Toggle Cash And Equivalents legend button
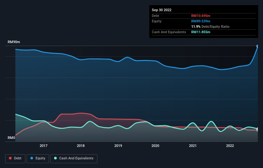The width and height of the screenshot is (263, 168). (x=74, y=158)
